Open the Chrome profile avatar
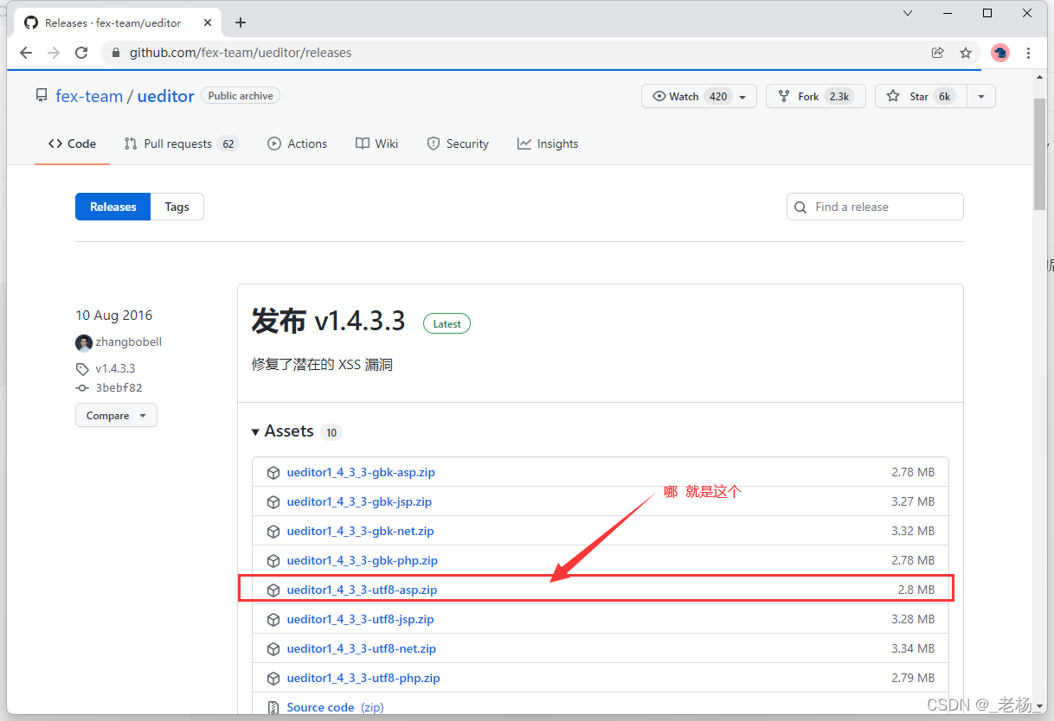The image size is (1054, 721). (1000, 53)
